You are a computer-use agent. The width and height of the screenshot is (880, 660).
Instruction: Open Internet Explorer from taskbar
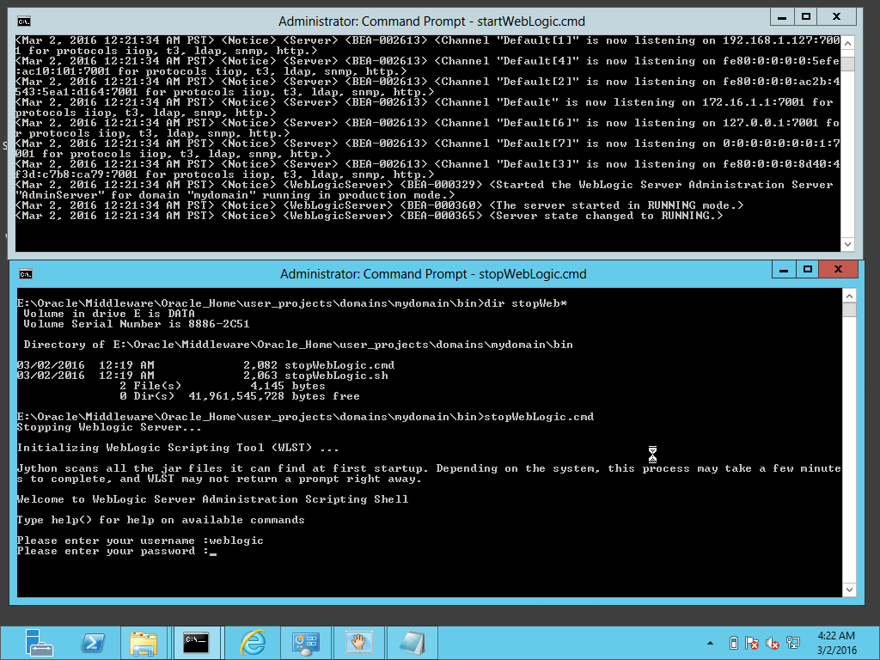(253, 642)
